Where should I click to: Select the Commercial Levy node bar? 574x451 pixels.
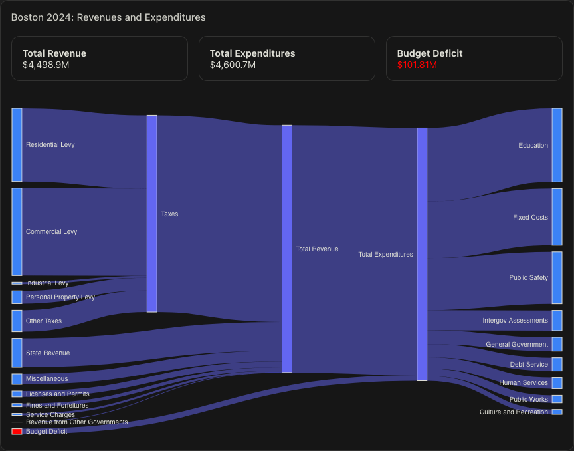tap(17, 231)
